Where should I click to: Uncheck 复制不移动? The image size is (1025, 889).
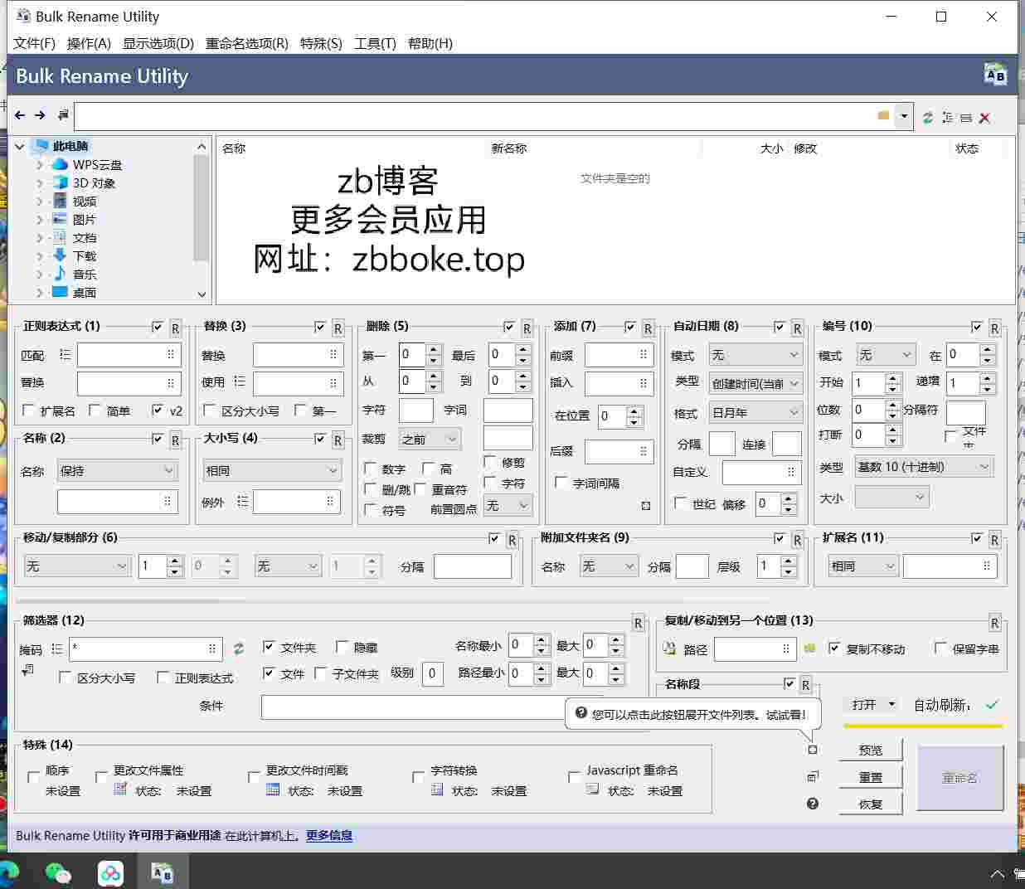pyautogui.click(x=834, y=648)
